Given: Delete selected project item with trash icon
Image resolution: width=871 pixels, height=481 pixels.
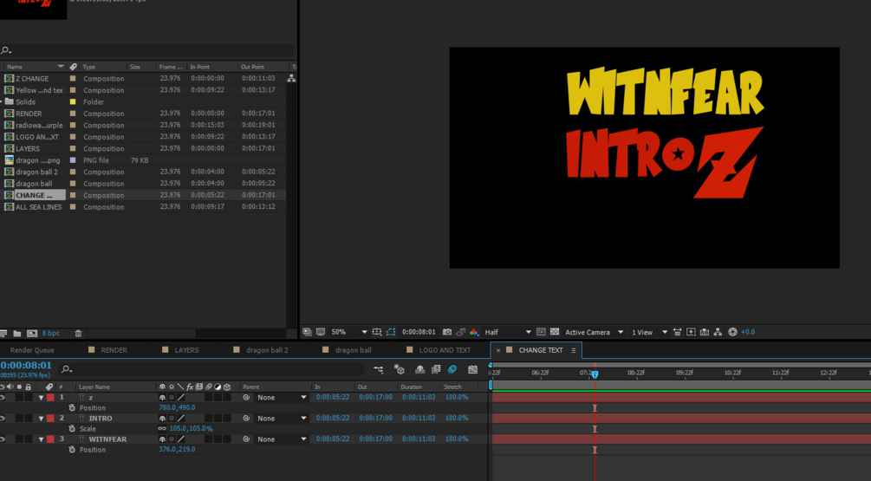Looking at the screenshot, I should (78, 334).
